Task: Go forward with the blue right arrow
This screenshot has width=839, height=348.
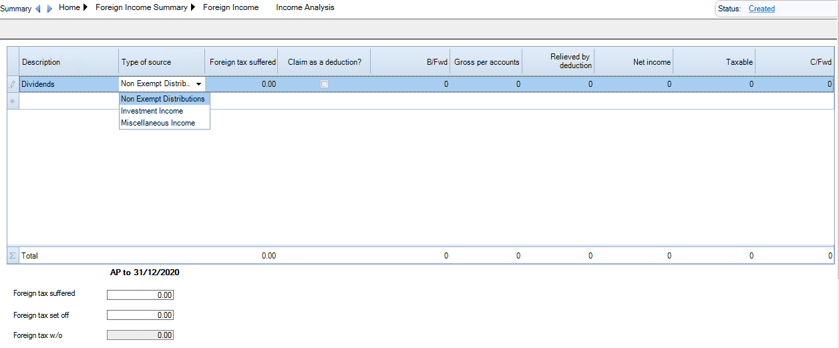Action: [x=49, y=9]
